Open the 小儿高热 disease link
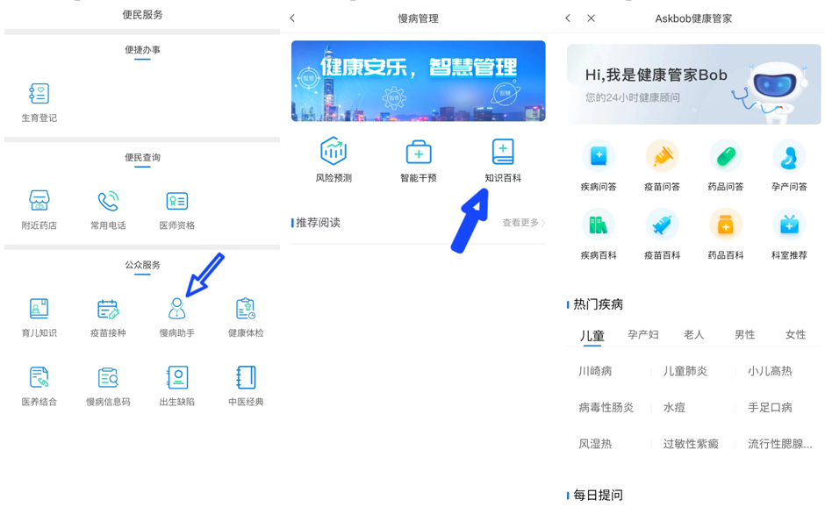Viewport: 825px width, 514px height. point(770,371)
